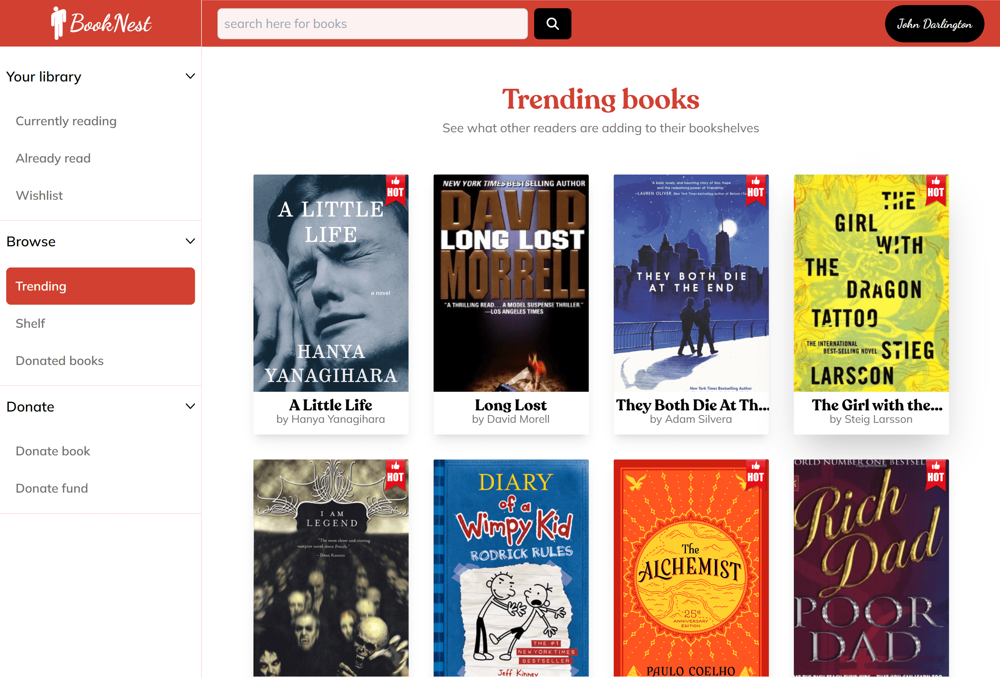Click HOT badge on Girl with Dragon Tattoo

(x=936, y=190)
